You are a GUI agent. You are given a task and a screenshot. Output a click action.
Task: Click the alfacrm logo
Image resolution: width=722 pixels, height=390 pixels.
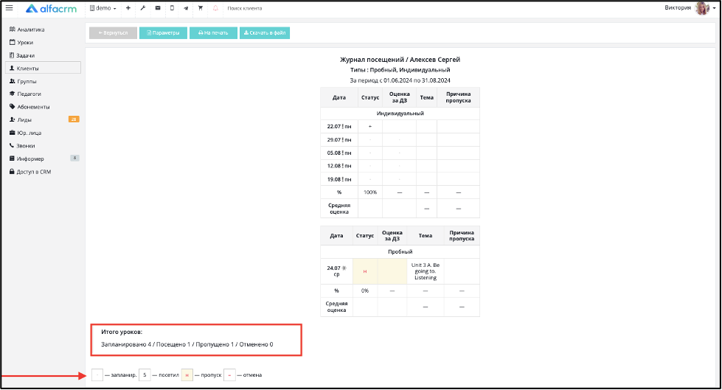[51, 9]
